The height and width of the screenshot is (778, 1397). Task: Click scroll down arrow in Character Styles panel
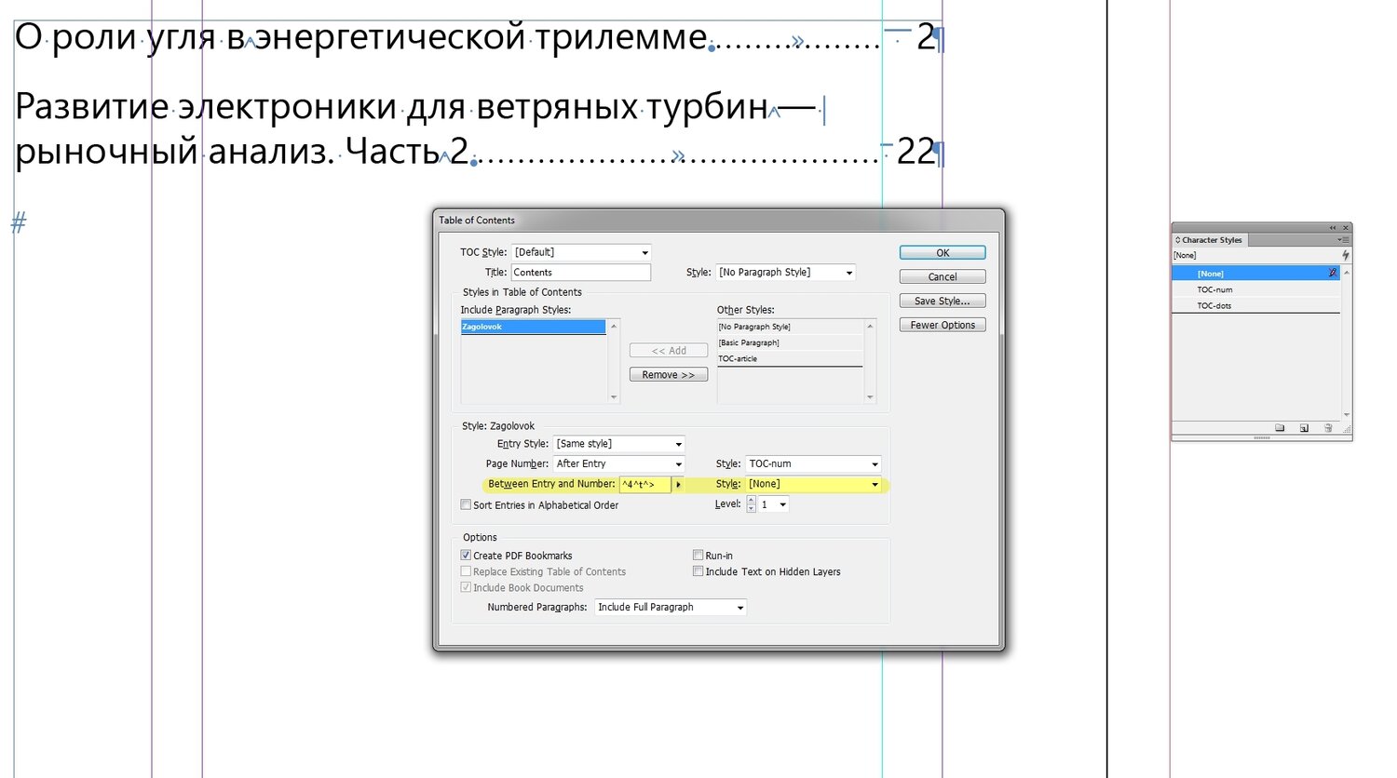pos(1347,415)
